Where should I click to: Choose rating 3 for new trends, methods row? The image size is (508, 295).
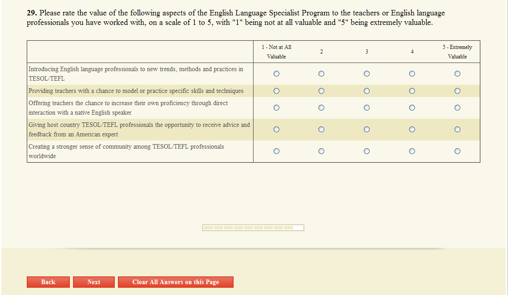[366, 73]
